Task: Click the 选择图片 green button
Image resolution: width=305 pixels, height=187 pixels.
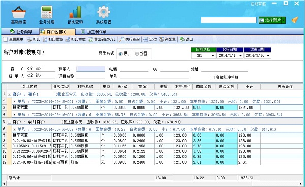Action: coord(270,20)
